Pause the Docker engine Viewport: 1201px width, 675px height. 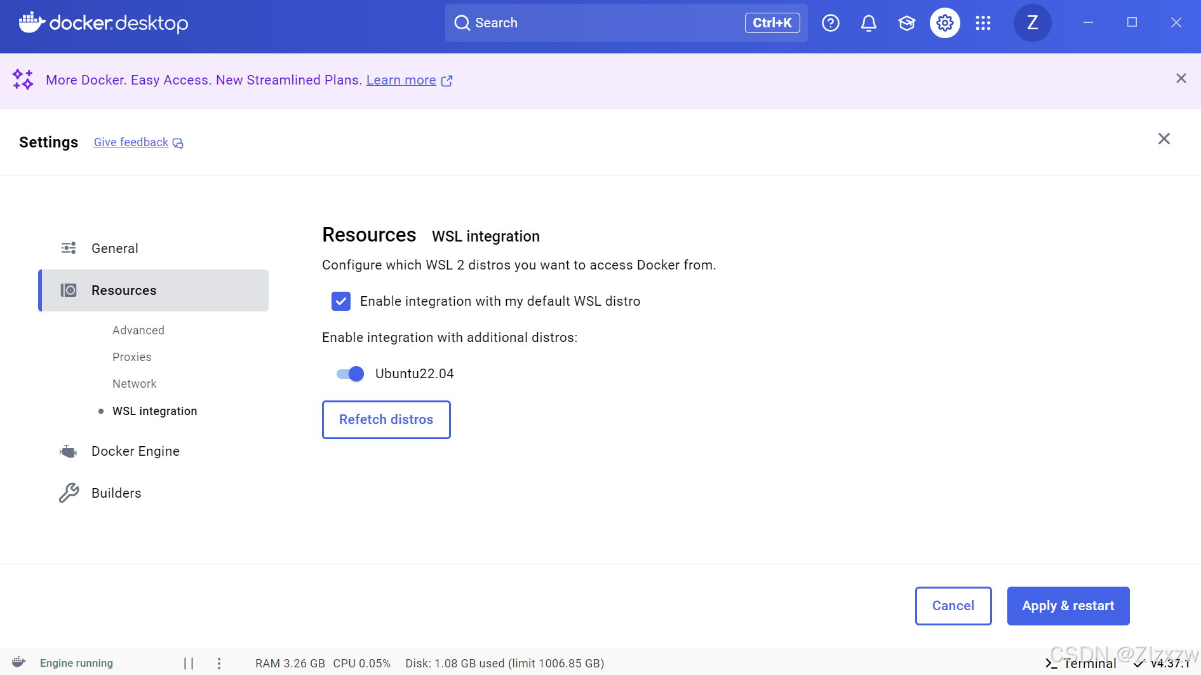(x=189, y=663)
